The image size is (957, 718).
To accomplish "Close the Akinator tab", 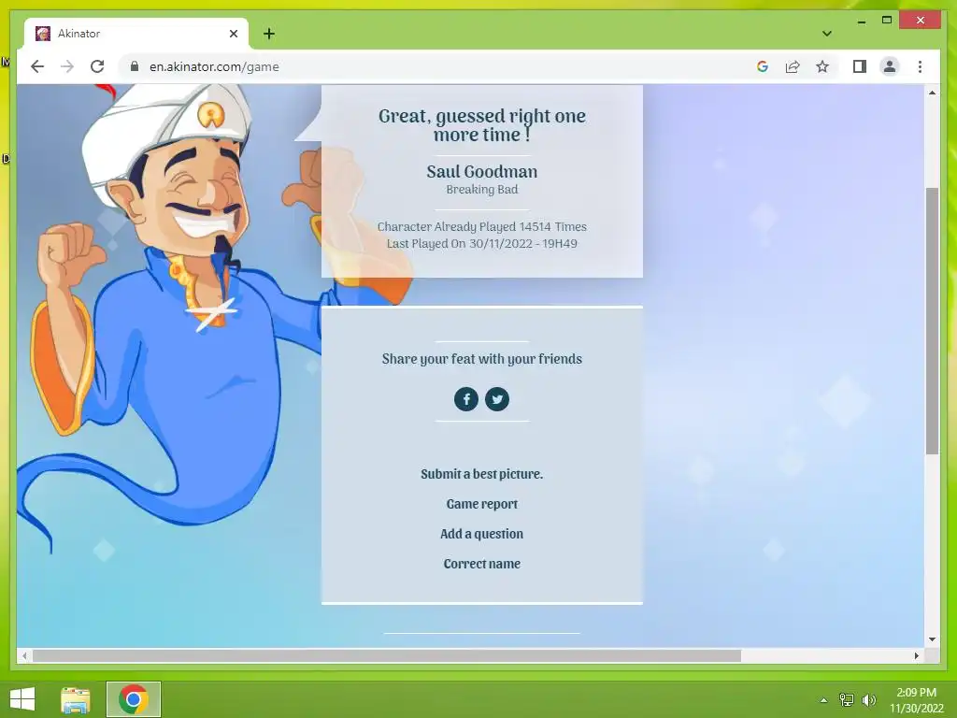I will coord(233,34).
